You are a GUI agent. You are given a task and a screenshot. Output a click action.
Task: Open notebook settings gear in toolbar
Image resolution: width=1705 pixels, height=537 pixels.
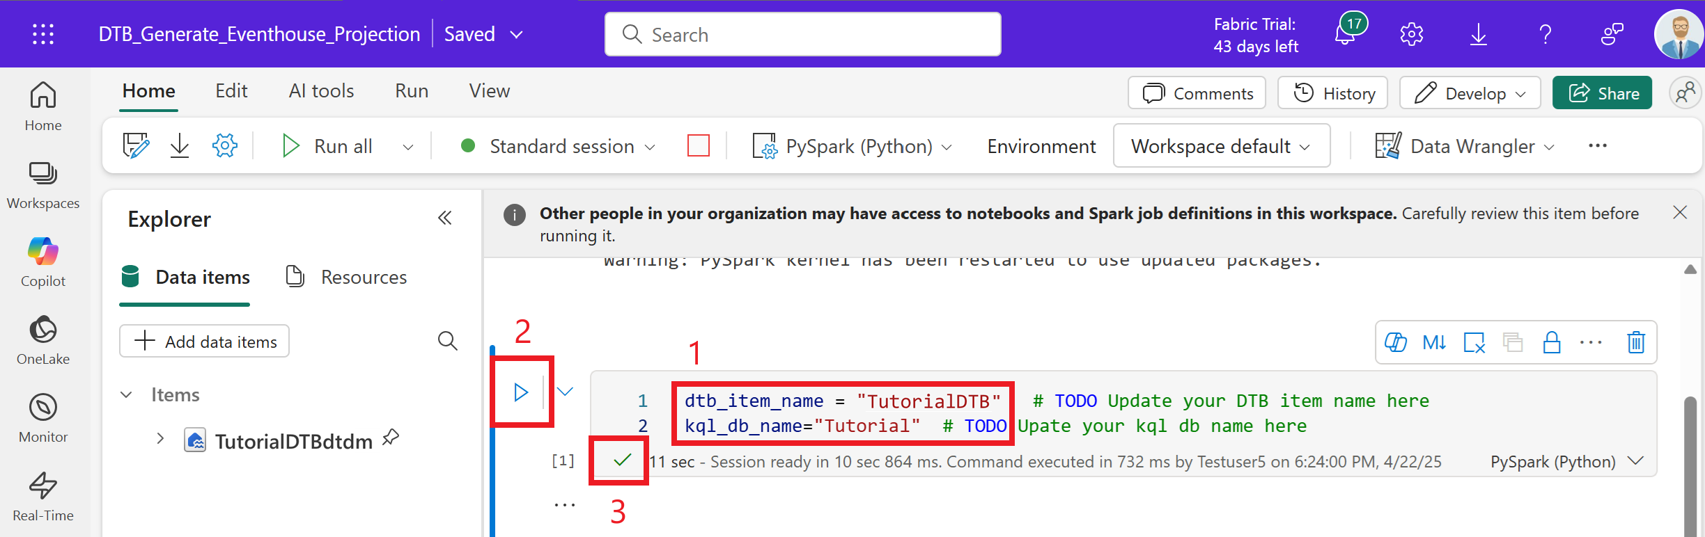coord(225,146)
